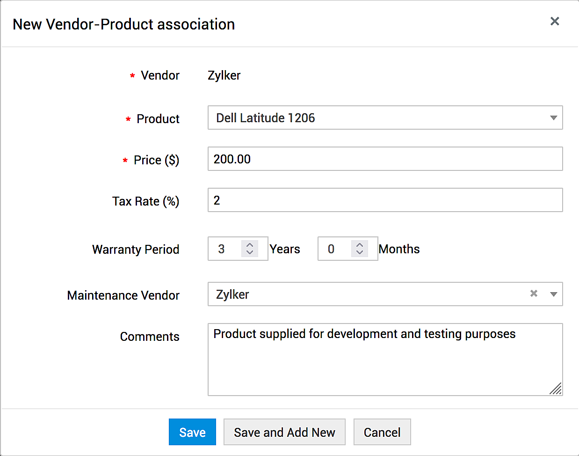The width and height of the screenshot is (579, 456).
Task: Click into the Tax Rate (%) field
Action: tap(384, 200)
